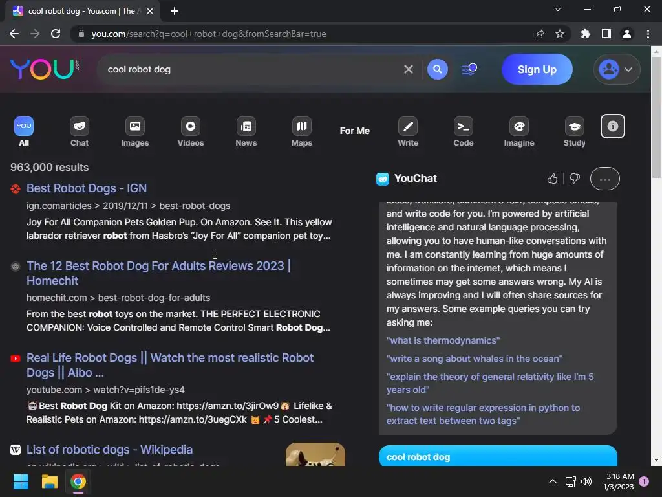Image resolution: width=662 pixels, height=497 pixels.
Task: Click the cool robot dog chat bubble
Action: point(498,456)
